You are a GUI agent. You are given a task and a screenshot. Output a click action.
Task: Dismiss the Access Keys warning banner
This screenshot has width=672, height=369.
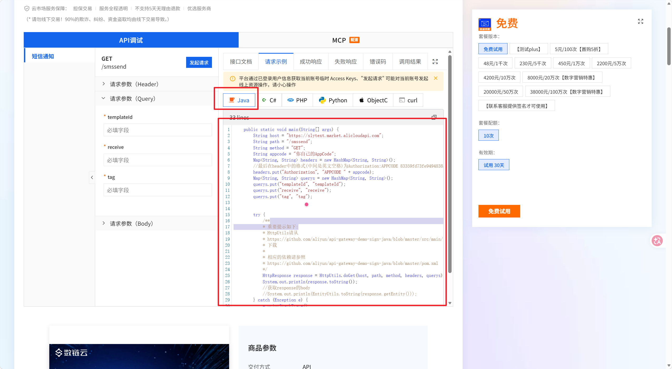436,78
